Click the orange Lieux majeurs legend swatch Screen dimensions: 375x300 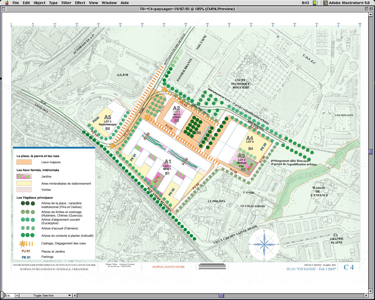(24, 162)
